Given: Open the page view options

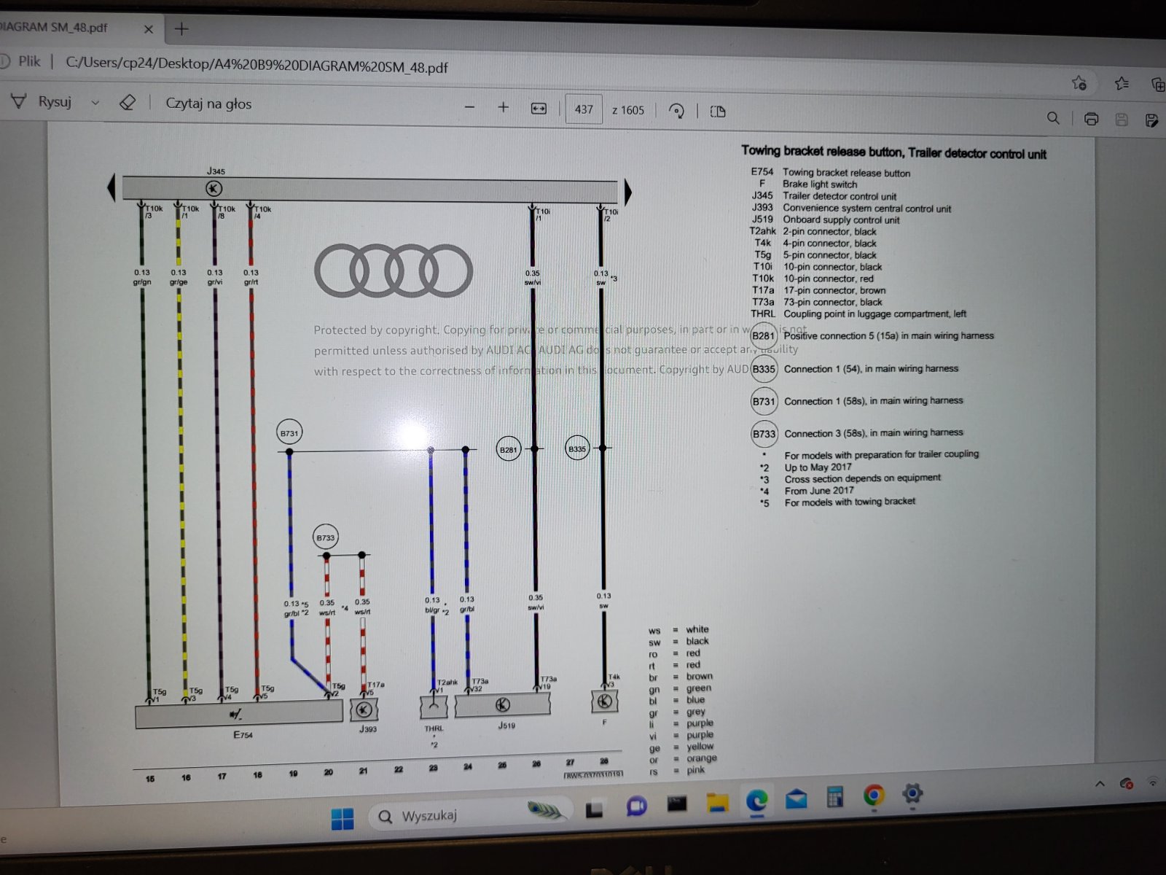Looking at the screenshot, I should 718,112.
